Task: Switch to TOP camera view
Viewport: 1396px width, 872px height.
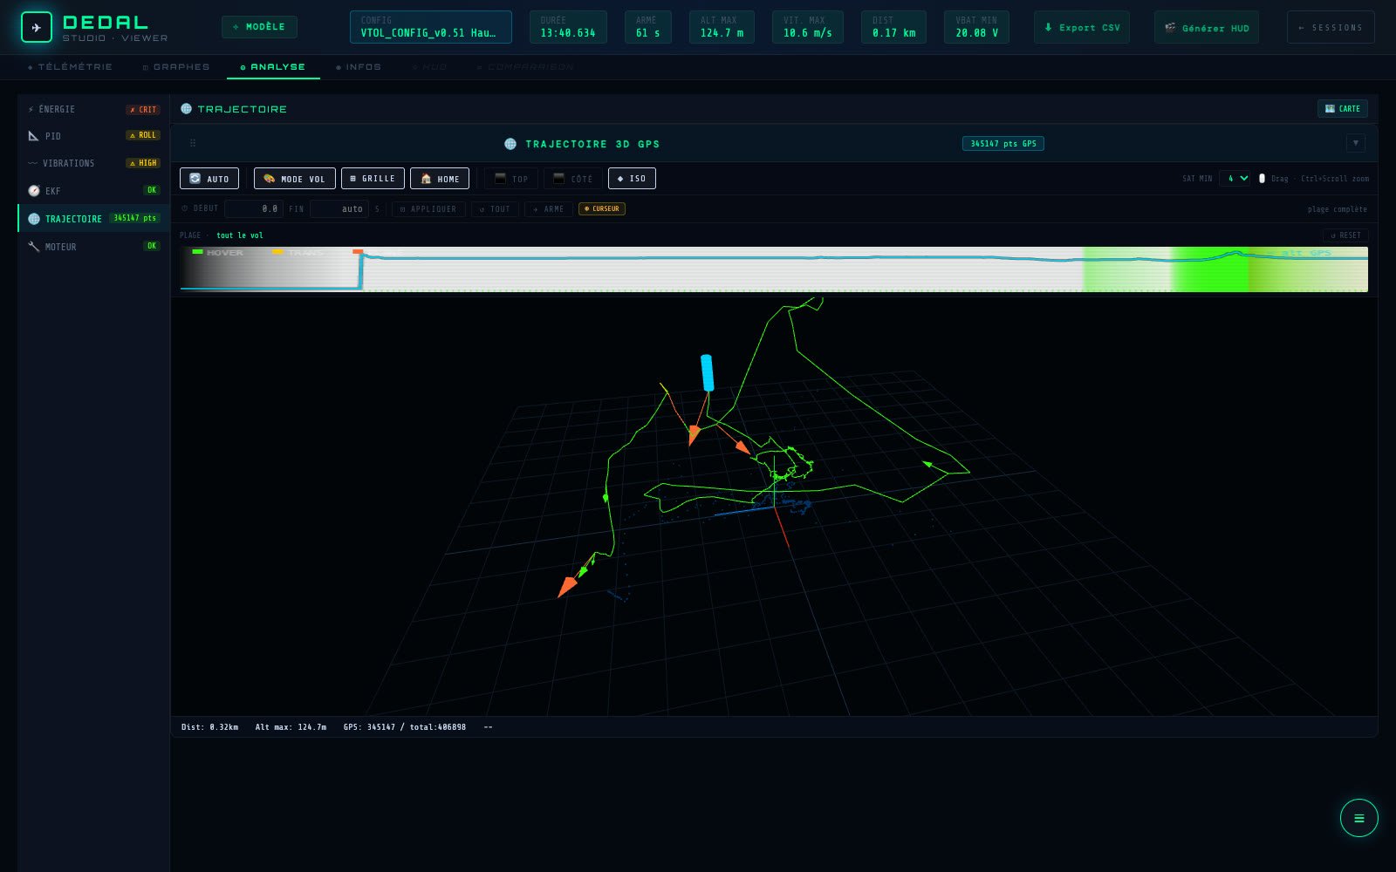Action: (x=511, y=179)
